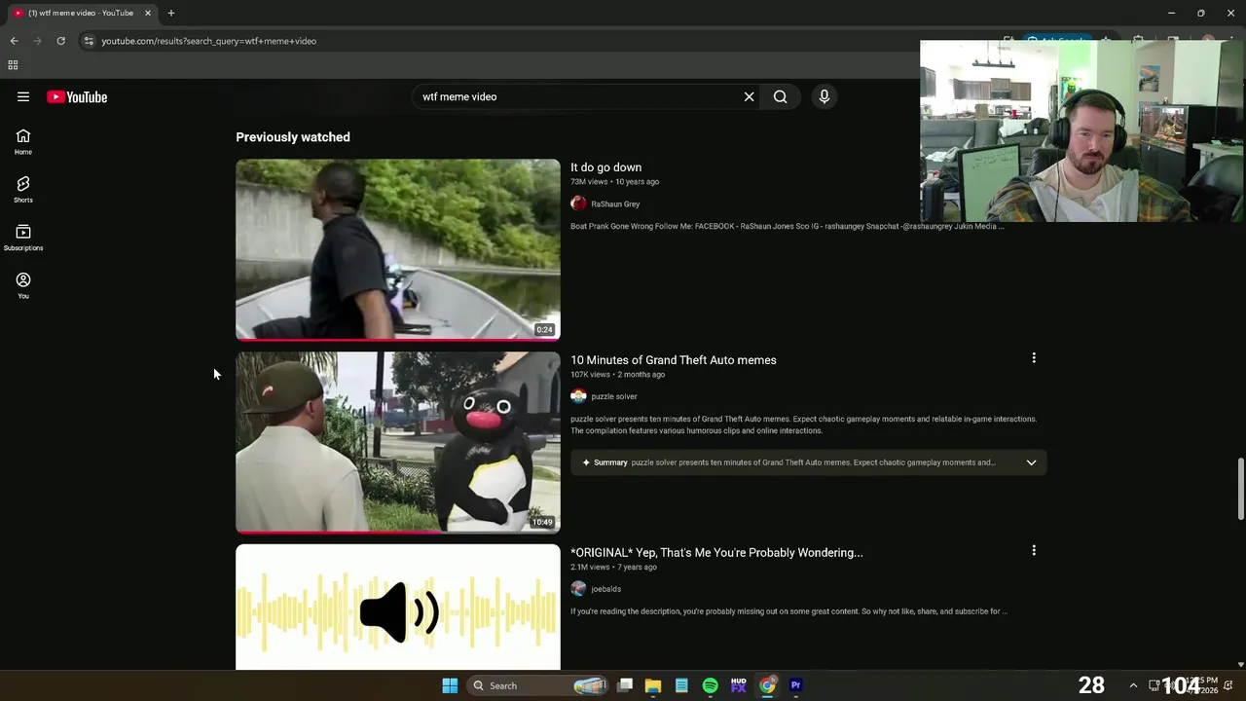1246x701 pixels.
Task: Clear the search query with X
Action: point(749,96)
